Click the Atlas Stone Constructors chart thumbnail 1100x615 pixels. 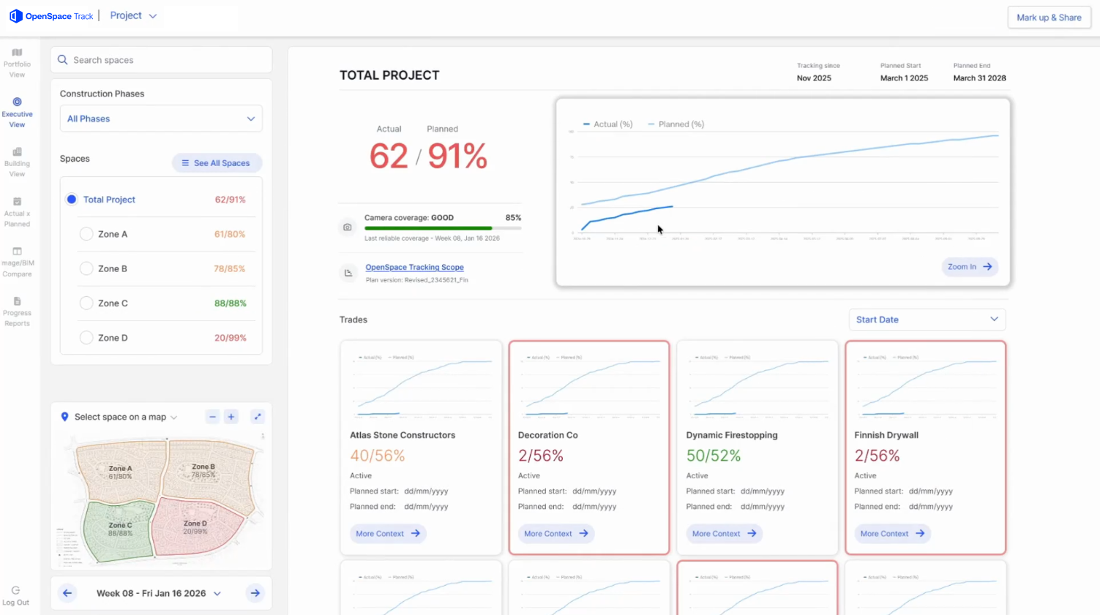tap(421, 386)
